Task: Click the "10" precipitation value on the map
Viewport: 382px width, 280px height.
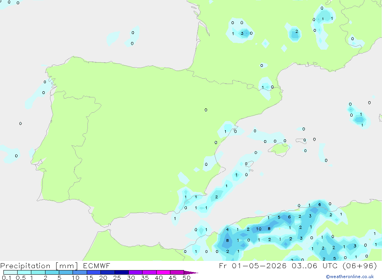Action: pyautogui.click(x=259, y=229)
